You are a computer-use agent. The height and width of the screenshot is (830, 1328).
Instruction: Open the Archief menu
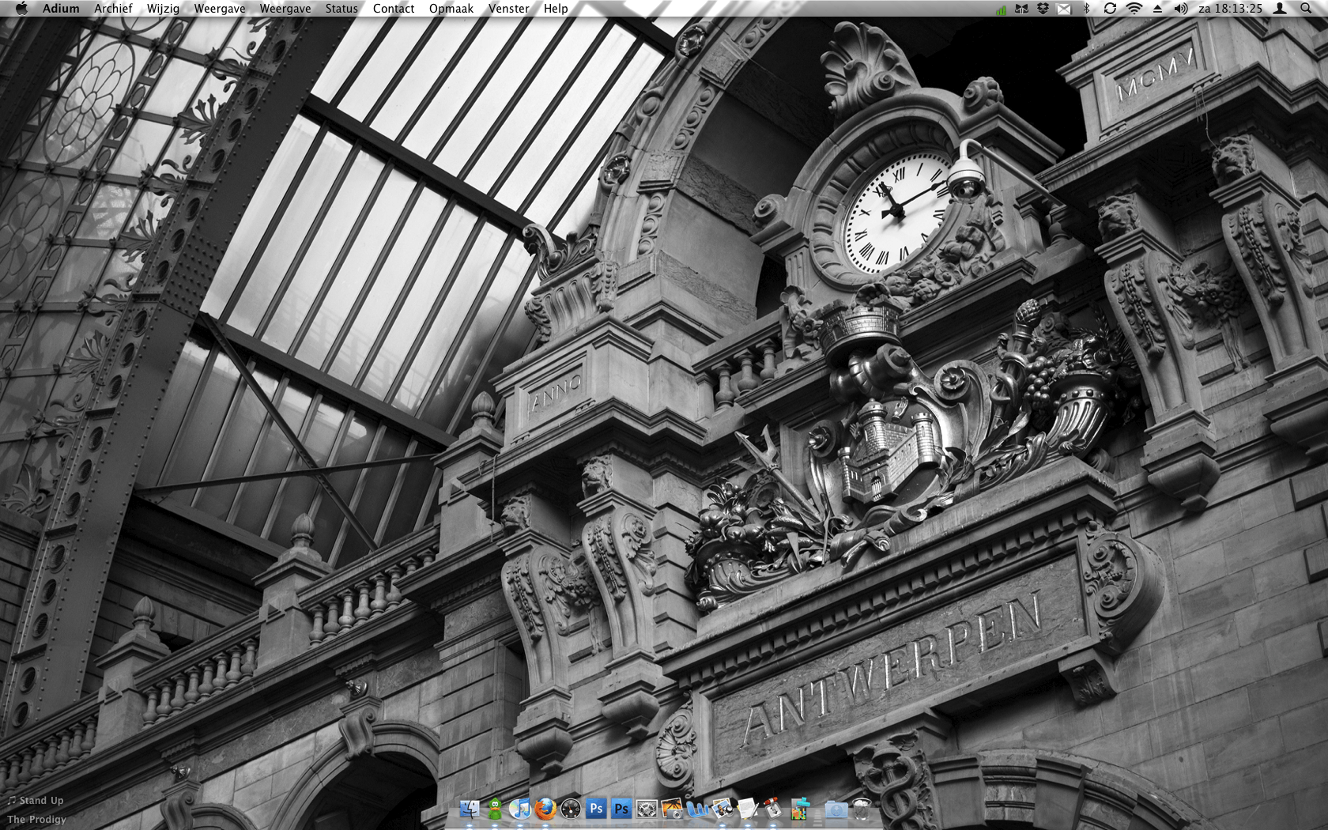pyautogui.click(x=113, y=9)
